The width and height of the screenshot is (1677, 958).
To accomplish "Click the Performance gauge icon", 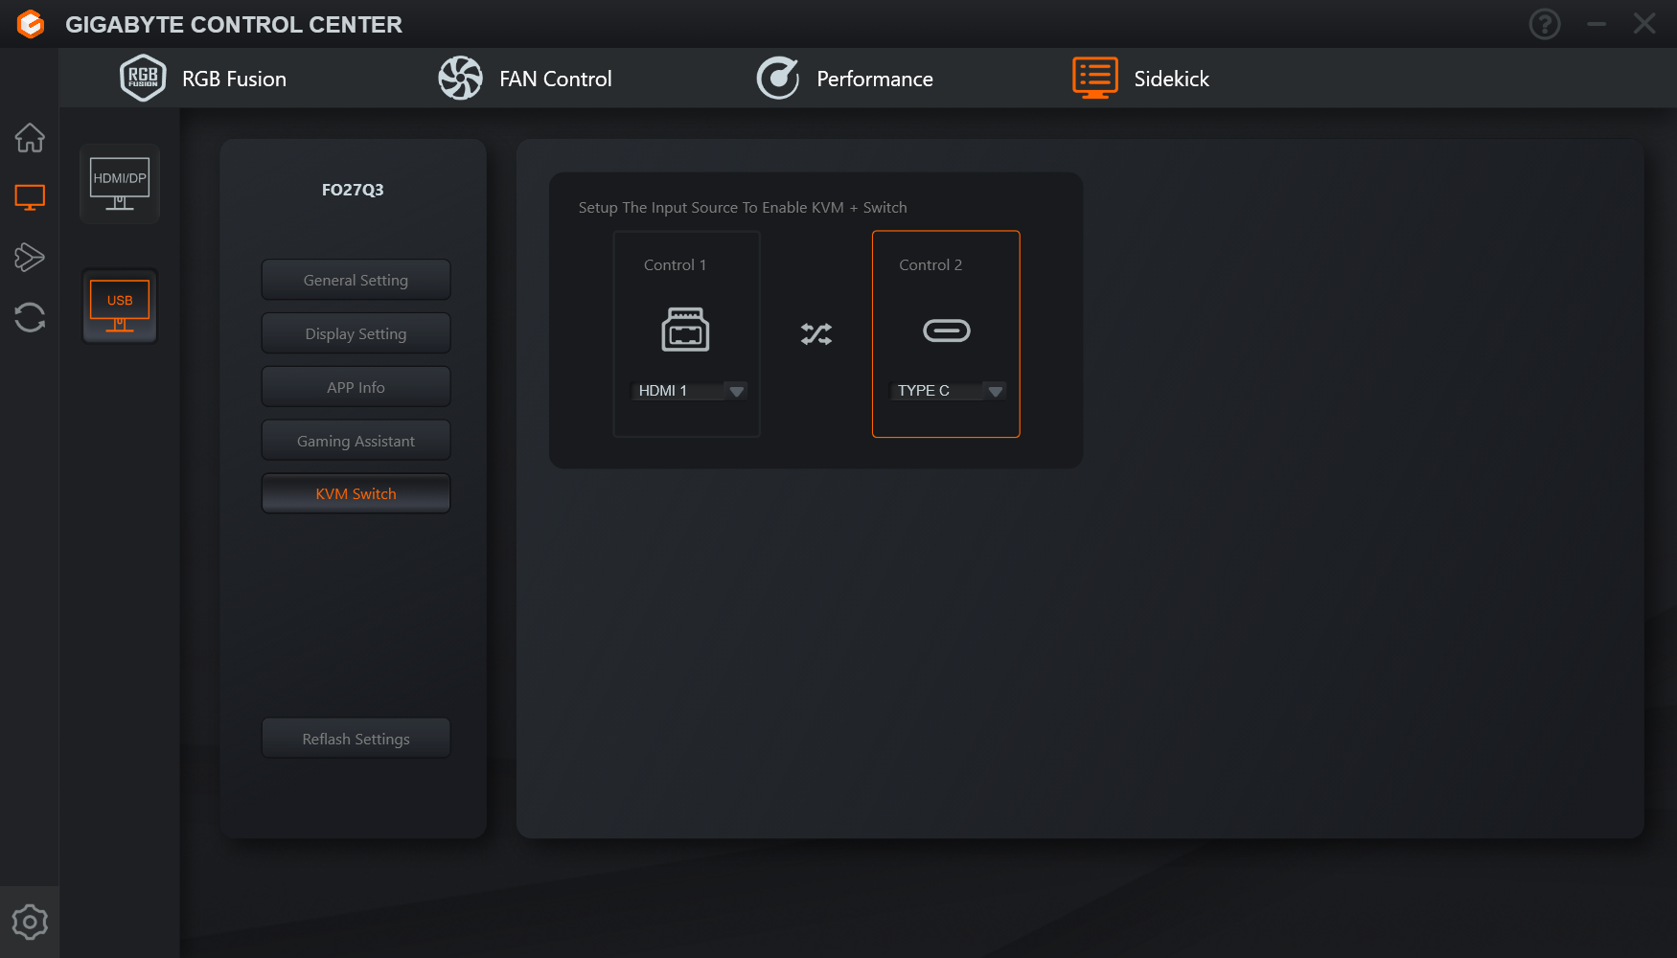I will click(x=778, y=78).
